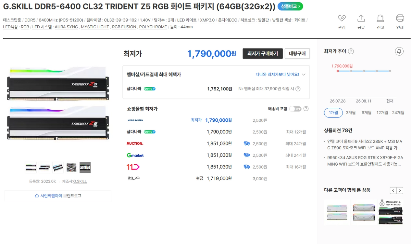Click the MADE SYSTEM shop logo
The image size is (412, 244).
[135, 120]
